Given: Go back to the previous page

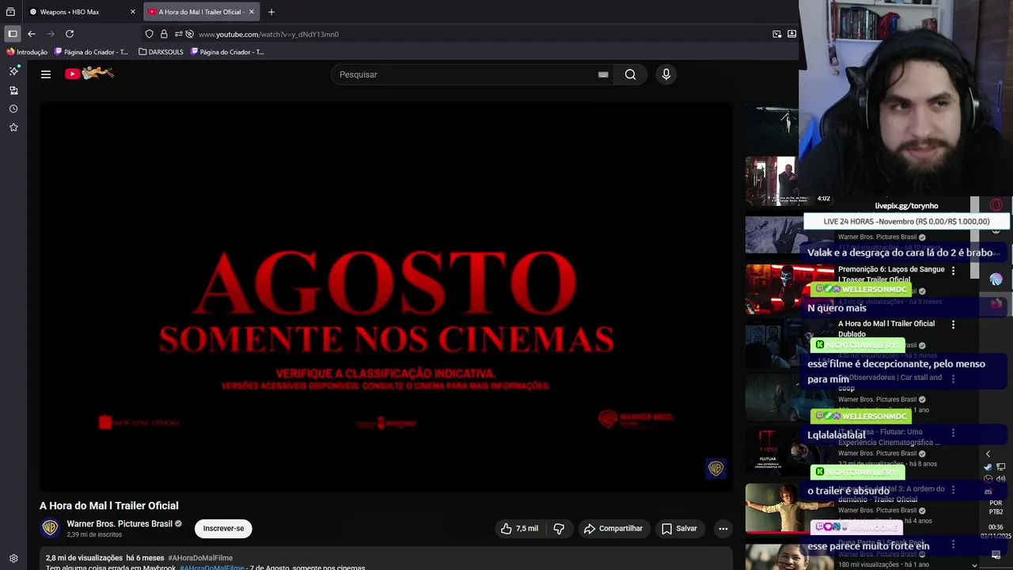Looking at the screenshot, I should [x=32, y=34].
